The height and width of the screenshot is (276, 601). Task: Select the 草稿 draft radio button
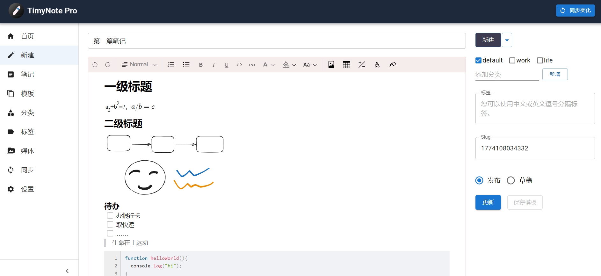tap(511, 180)
